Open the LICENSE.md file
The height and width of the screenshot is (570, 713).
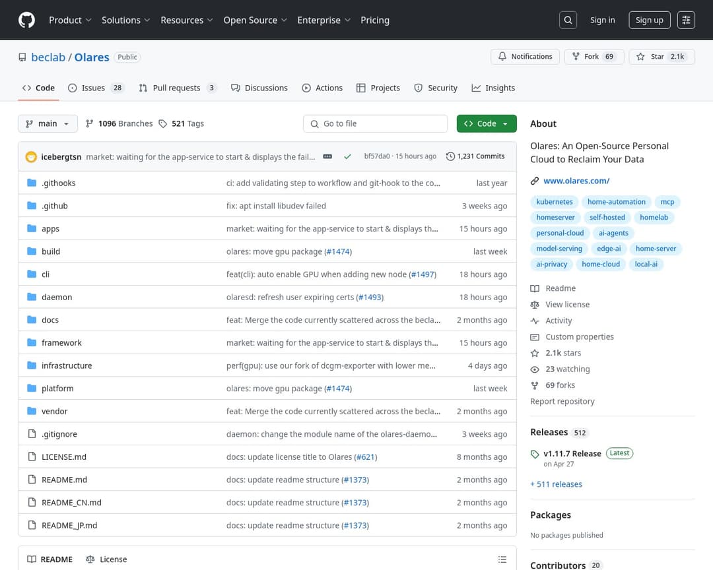pos(64,457)
